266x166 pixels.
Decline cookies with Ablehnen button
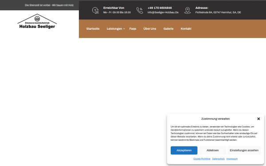click(212, 150)
